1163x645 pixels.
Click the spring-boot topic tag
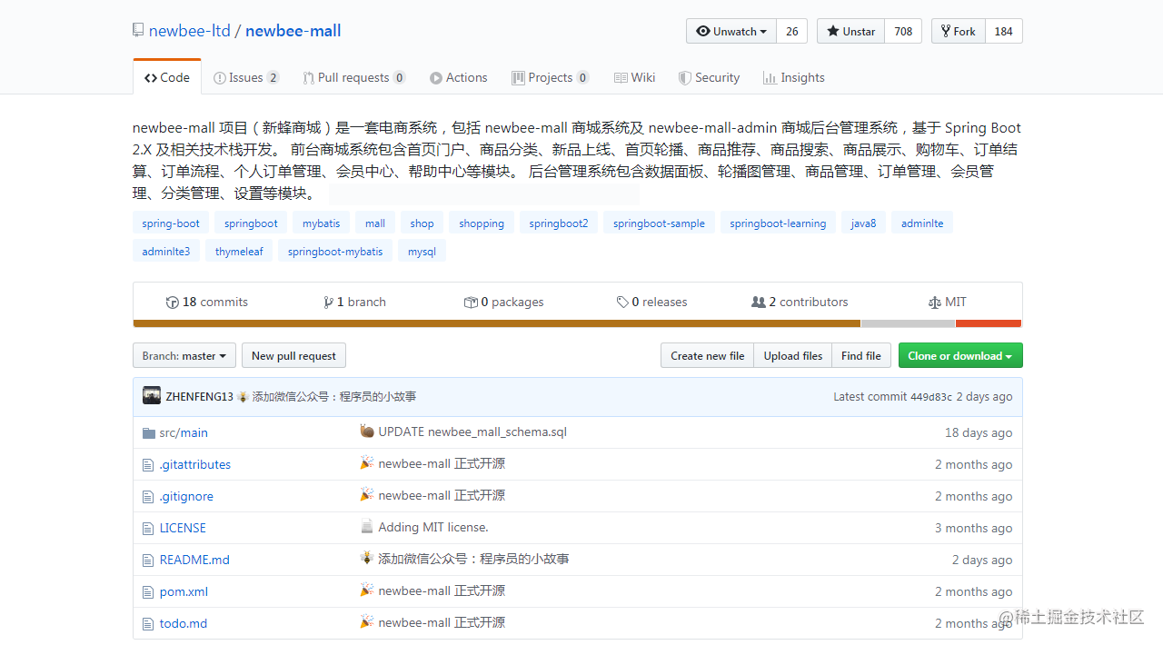tap(171, 223)
